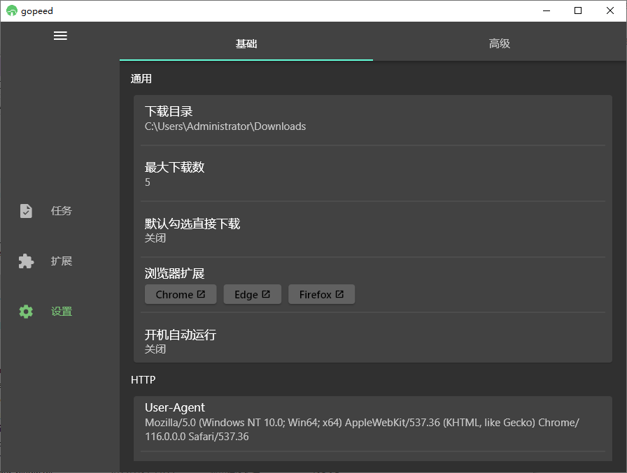
Task: Click the external-link icon on Firefox button
Action: 341,293
